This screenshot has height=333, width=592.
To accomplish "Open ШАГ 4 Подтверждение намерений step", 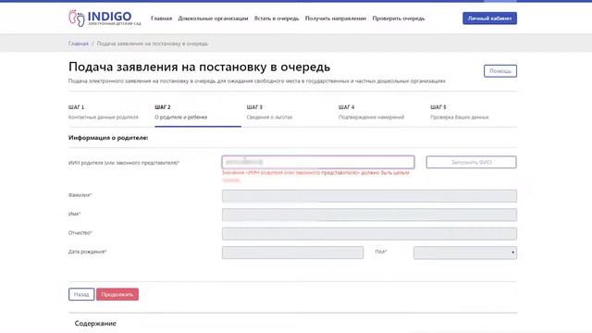I will [x=371, y=112].
